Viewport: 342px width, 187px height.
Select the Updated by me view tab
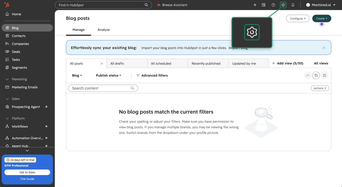(x=249, y=63)
